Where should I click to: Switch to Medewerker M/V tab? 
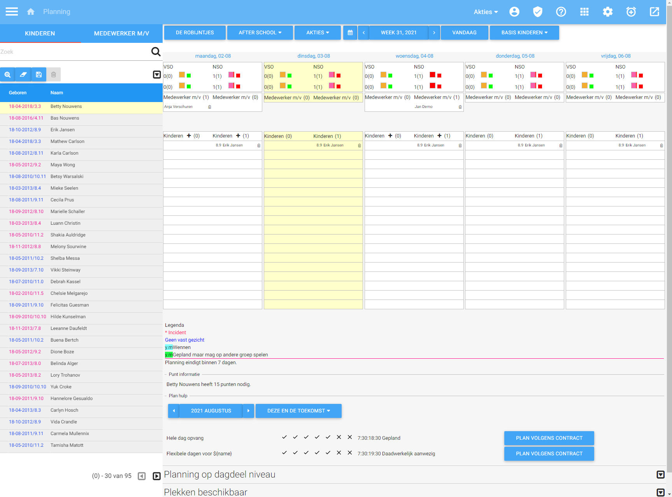(x=121, y=33)
